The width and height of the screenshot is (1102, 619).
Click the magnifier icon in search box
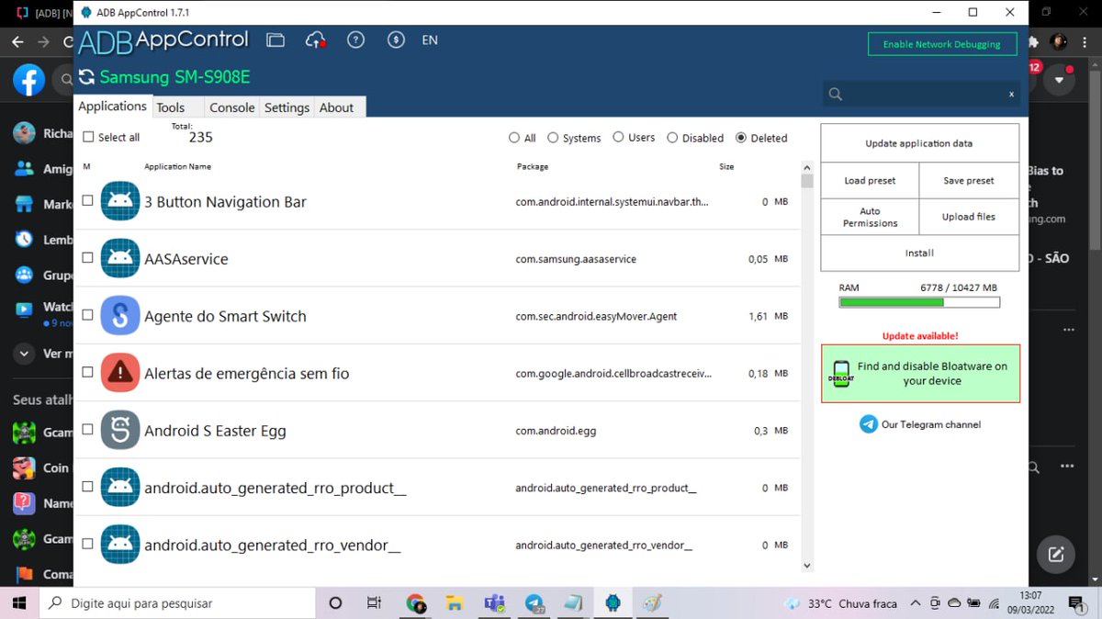[835, 94]
